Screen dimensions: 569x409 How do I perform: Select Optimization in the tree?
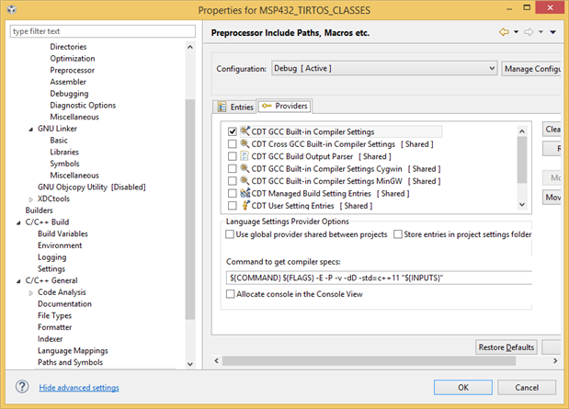pyautogui.click(x=73, y=59)
